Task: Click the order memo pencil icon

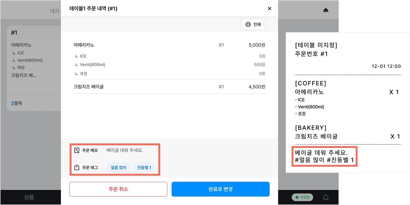Action: [77, 150]
